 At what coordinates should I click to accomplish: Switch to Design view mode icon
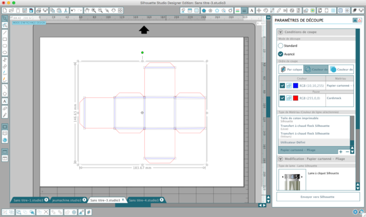[5, 127]
